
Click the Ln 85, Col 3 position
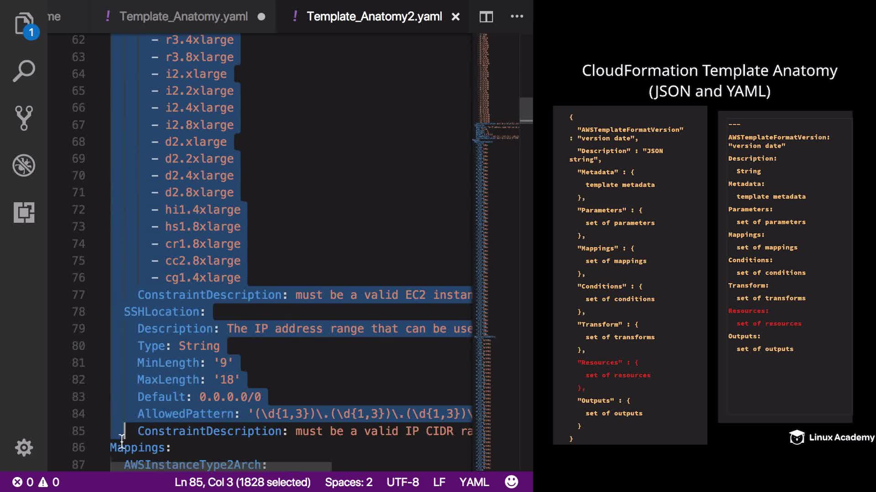[x=242, y=482]
